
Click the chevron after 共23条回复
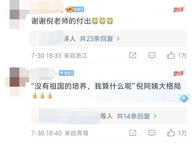(118, 39)
